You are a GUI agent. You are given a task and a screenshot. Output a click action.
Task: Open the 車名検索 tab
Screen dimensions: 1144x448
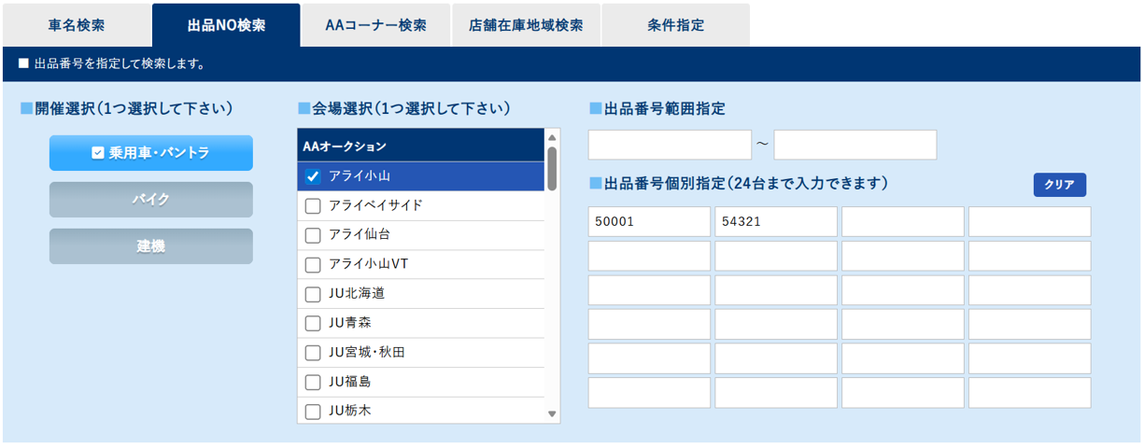click(76, 25)
